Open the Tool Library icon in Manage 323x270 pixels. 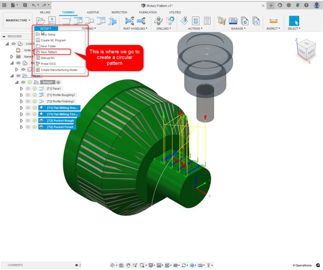222,21
